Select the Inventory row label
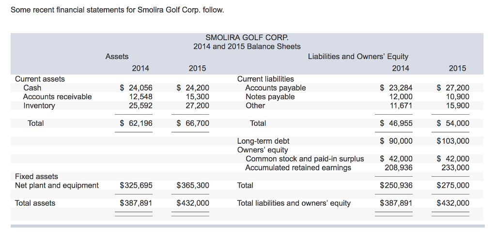Image resolution: width=496 pixels, height=240 pixels. (39, 105)
